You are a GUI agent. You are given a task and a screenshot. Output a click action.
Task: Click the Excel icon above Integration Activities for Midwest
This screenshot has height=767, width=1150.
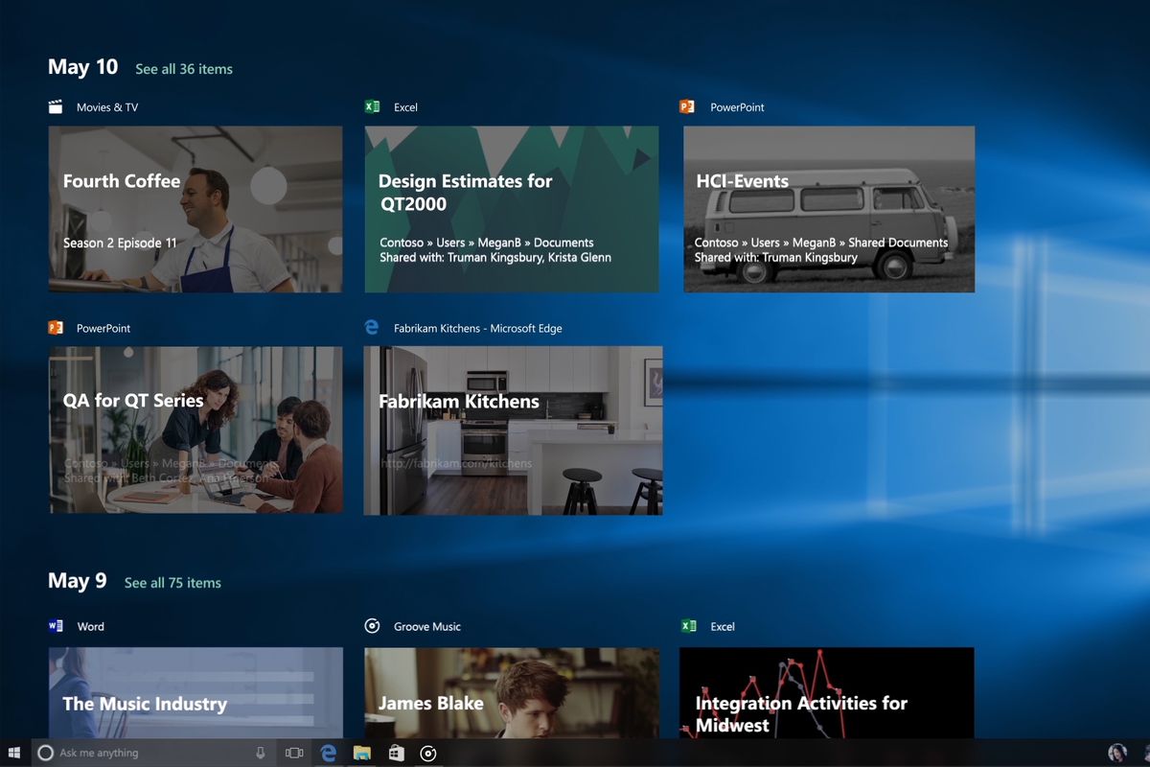pyautogui.click(x=688, y=626)
